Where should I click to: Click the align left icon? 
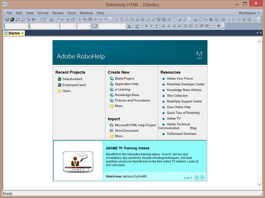(163, 26)
